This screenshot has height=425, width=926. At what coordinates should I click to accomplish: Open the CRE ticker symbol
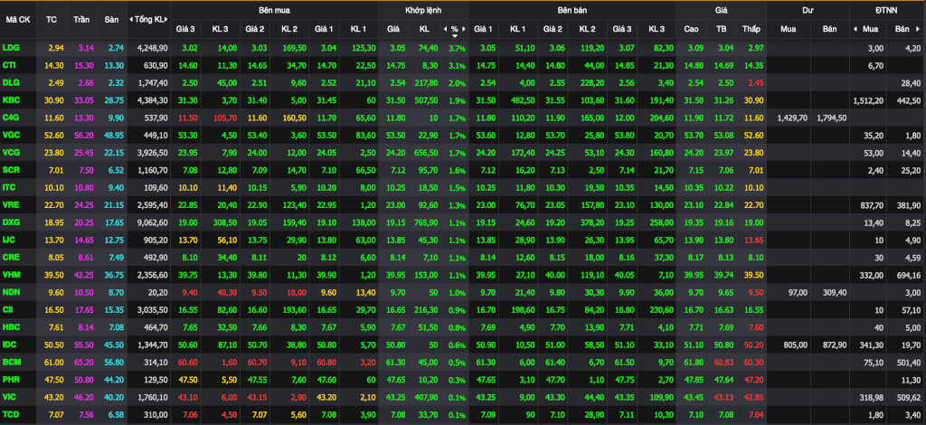11,258
